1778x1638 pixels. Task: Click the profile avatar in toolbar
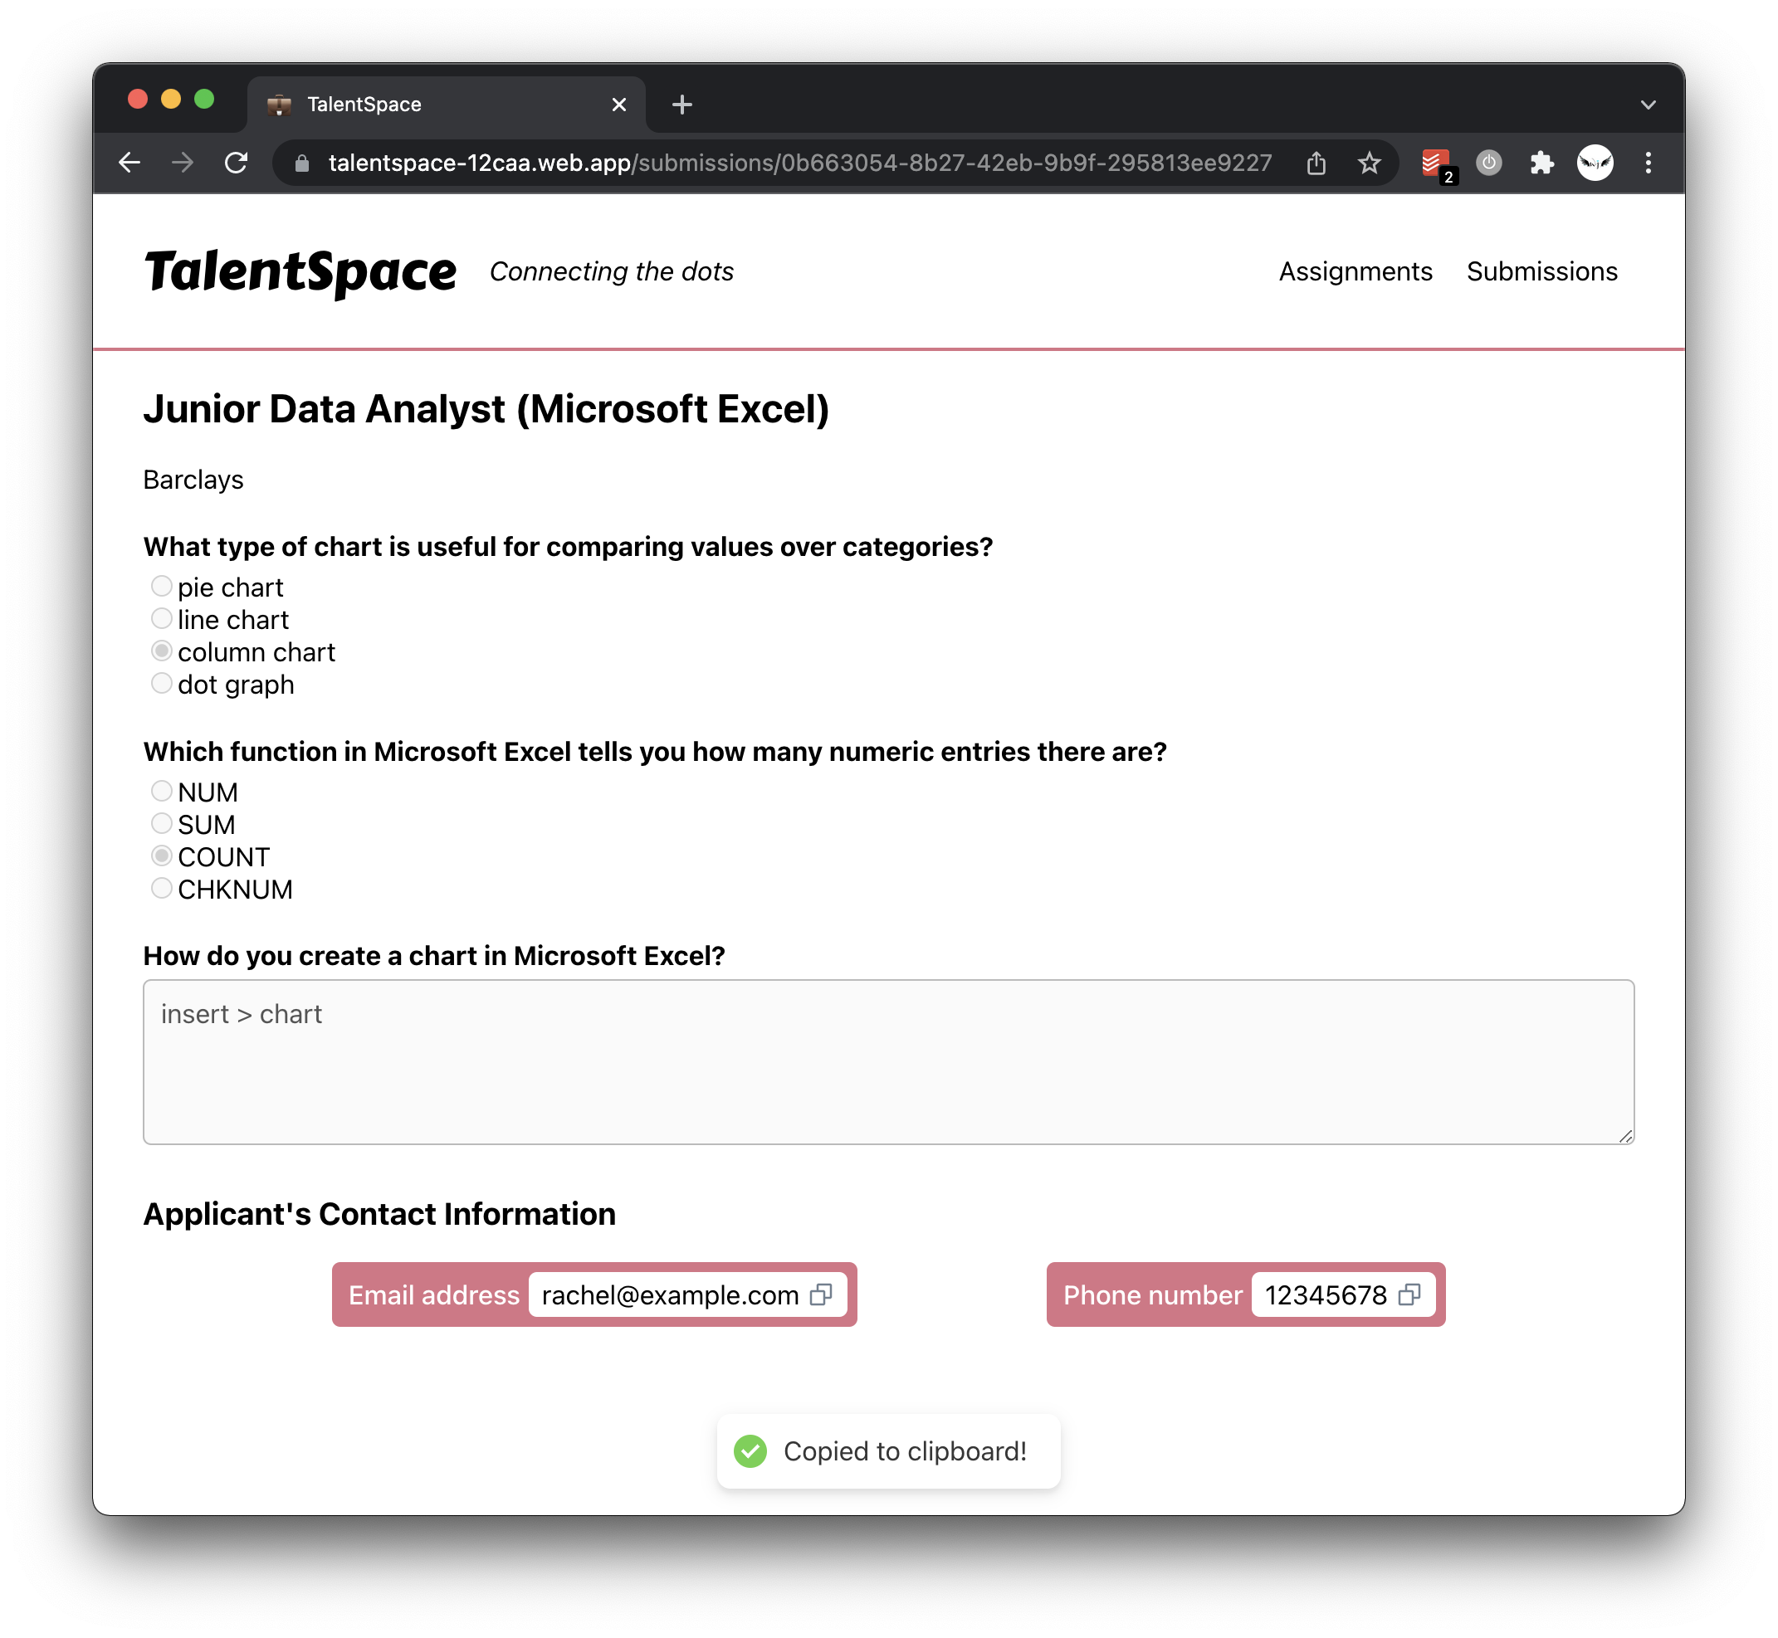[1595, 163]
